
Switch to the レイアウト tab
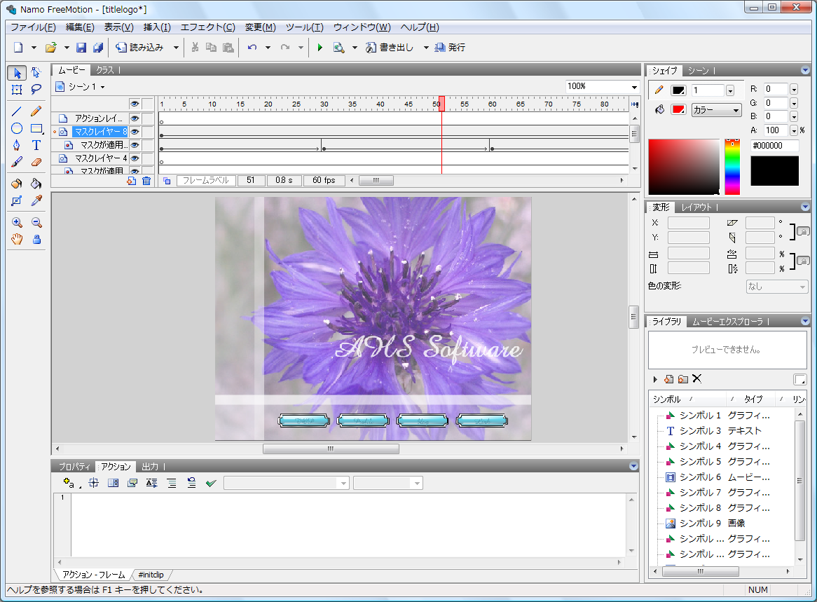tap(696, 207)
